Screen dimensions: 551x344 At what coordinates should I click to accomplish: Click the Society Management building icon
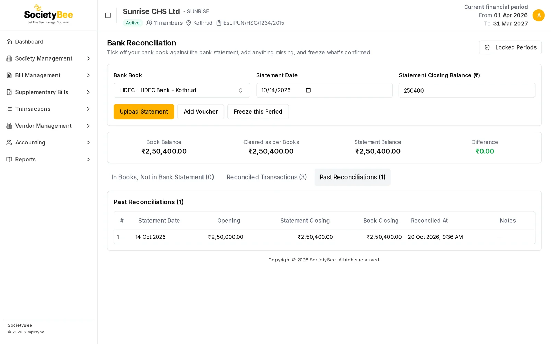tap(9, 58)
